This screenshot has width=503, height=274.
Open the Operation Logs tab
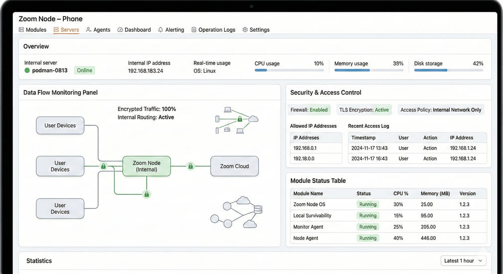(213, 30)
